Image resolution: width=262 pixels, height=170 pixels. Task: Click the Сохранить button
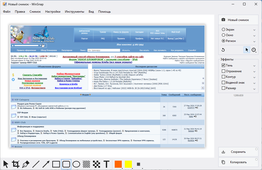(238, 152)
